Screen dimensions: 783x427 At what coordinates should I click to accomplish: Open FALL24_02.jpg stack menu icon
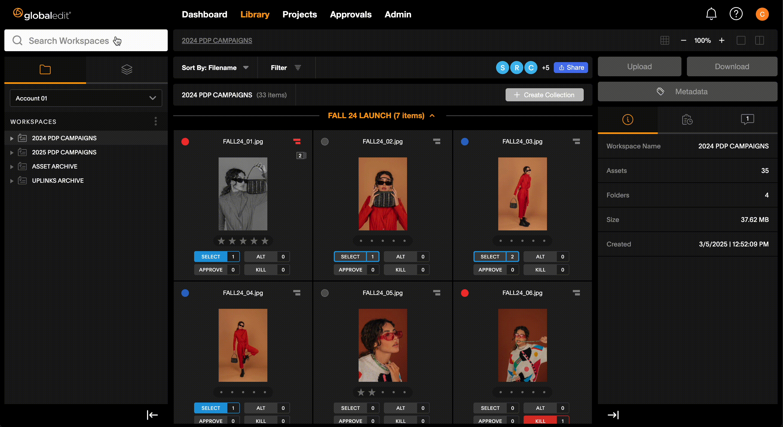point(436,141)
